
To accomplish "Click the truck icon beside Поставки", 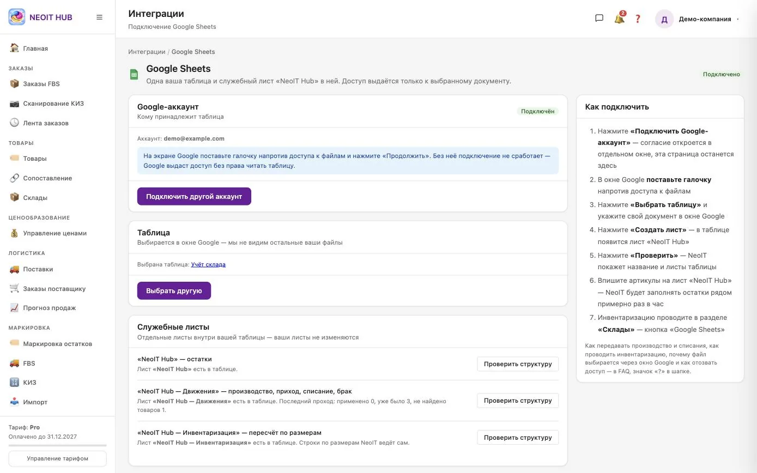I will tap(15, 269).
